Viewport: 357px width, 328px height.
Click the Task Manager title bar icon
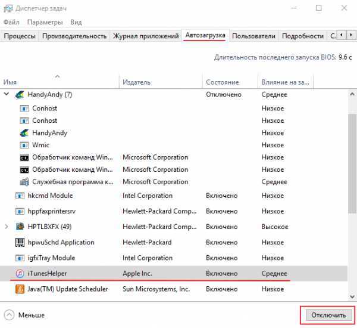point(8,8)
